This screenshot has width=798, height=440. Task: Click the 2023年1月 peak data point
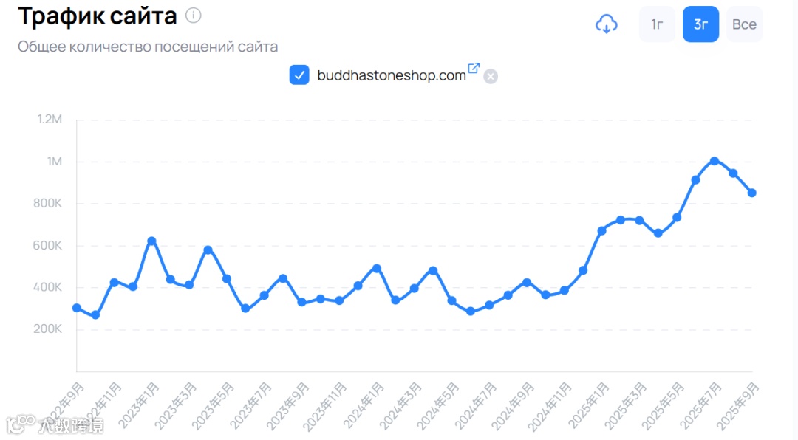151,241
